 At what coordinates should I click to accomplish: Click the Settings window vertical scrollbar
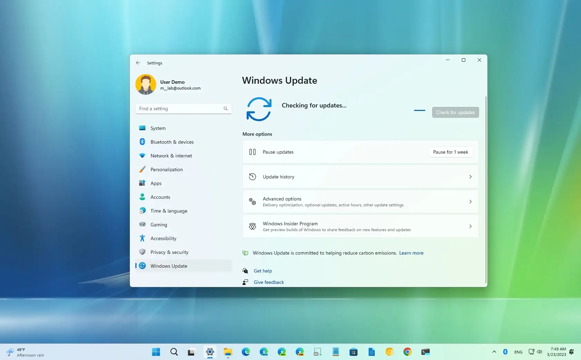(x=486, y=189)
